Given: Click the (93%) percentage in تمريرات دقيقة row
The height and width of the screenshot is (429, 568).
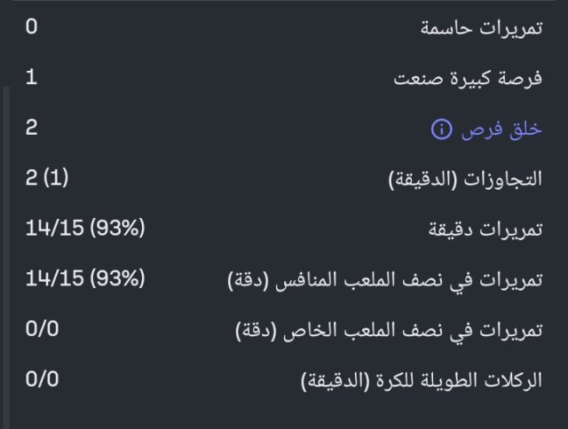Looking at the screenshot, I should 117,229.
